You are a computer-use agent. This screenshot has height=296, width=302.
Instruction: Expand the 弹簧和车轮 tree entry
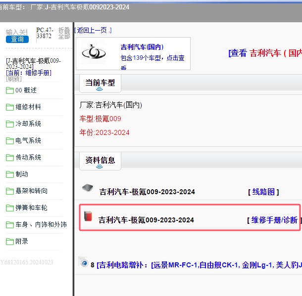(x=31, y=208)
